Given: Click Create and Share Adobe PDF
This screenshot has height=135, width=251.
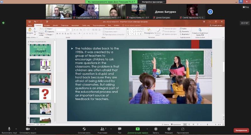Looking at the screenshot, I should pyautogui.click(x=200, y=32).
